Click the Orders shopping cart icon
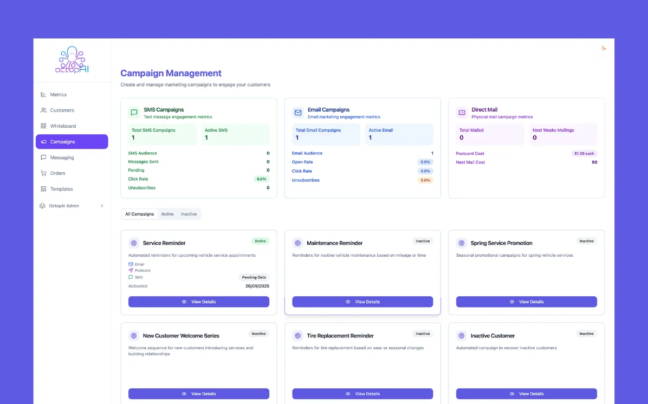The image size is (648, 404). tap(43, 173)
